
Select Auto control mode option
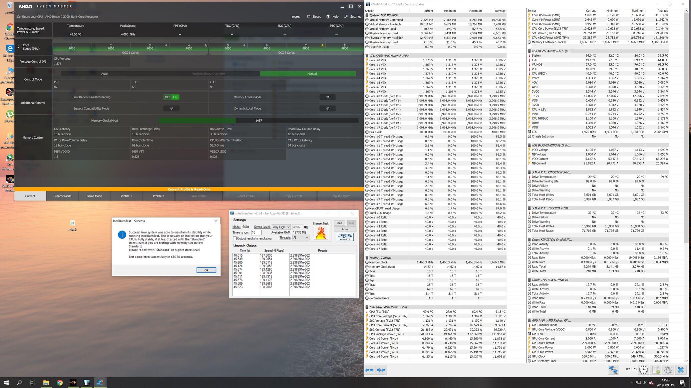coord(104,74)
